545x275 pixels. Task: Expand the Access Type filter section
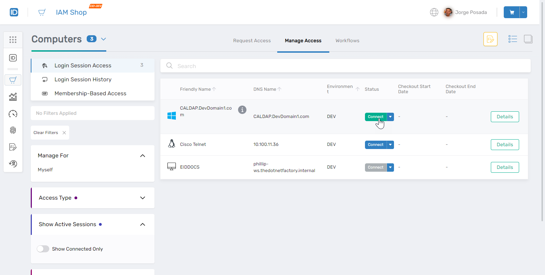[142, 198]
